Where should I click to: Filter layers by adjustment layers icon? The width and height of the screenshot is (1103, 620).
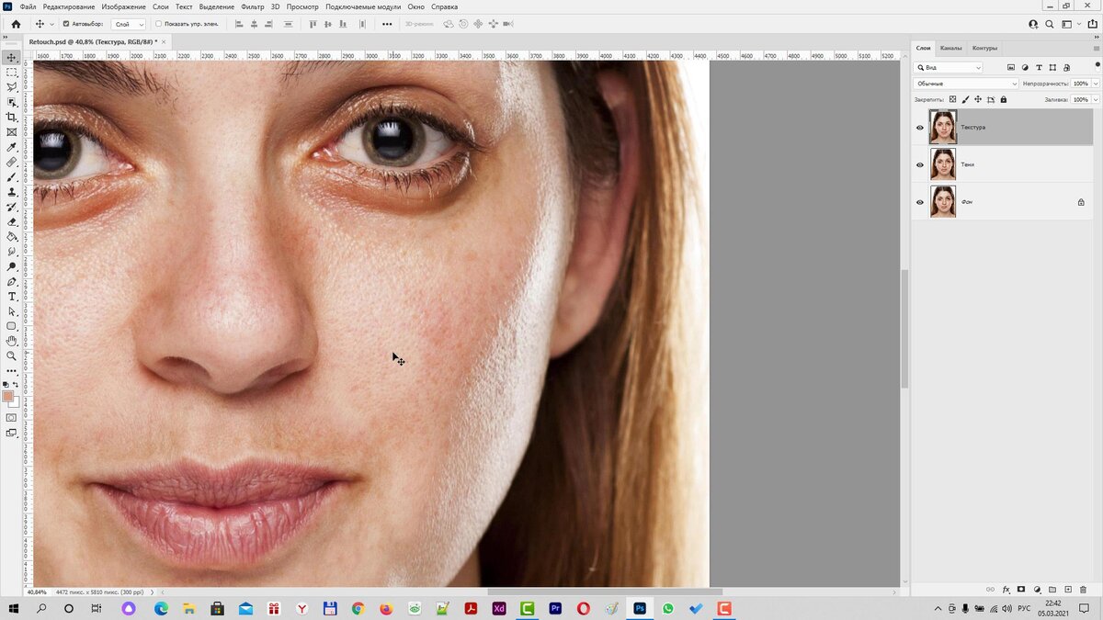tap(1025, 67)
